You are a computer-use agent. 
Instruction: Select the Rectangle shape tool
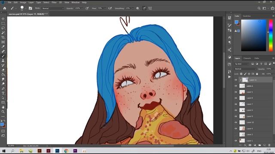(x=3, y=103)
